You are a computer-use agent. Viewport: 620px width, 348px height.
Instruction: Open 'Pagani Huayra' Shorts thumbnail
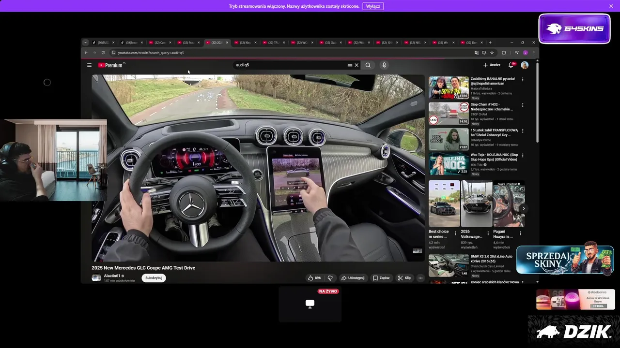point(509,203)
